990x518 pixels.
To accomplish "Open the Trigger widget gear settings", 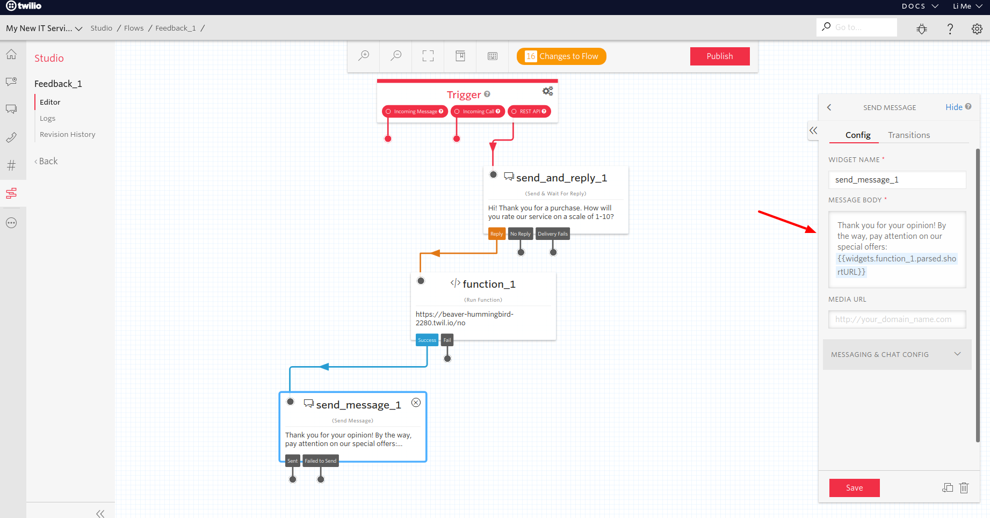I will coord(547,91).
